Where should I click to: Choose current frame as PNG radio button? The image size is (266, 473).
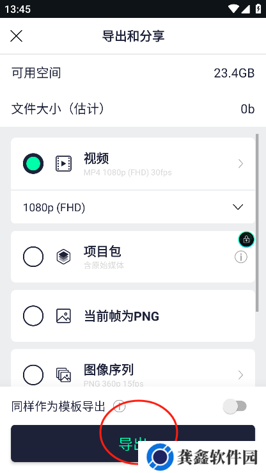tap(33, 316)
